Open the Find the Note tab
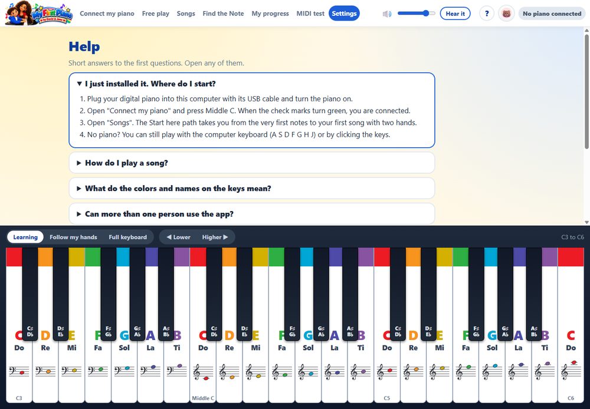 pyautogui.click(x=223, y=14)
